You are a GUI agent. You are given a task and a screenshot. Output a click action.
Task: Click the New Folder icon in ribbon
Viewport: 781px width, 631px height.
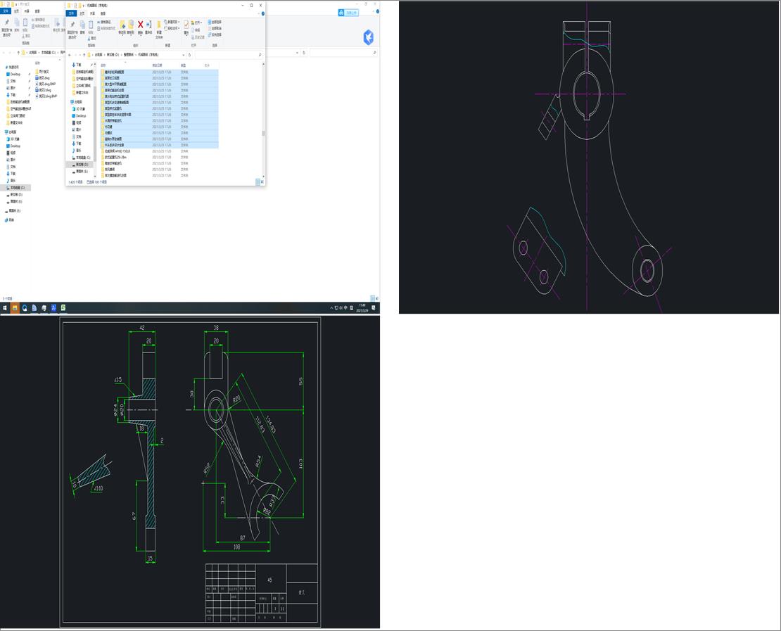159,26
